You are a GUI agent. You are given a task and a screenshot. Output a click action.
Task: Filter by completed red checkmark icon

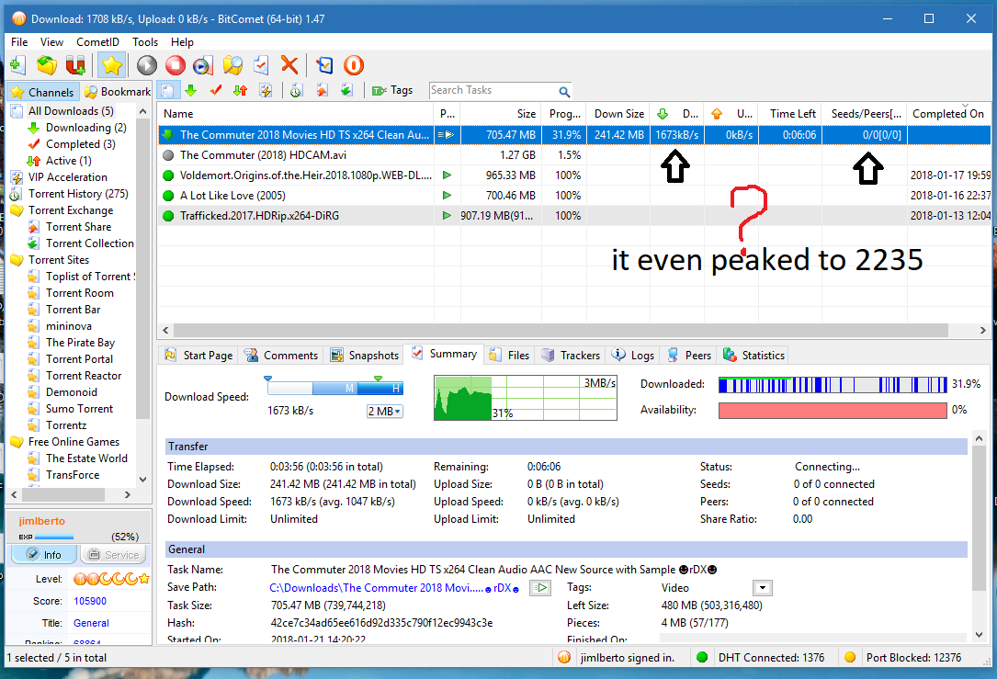point(216,91)
